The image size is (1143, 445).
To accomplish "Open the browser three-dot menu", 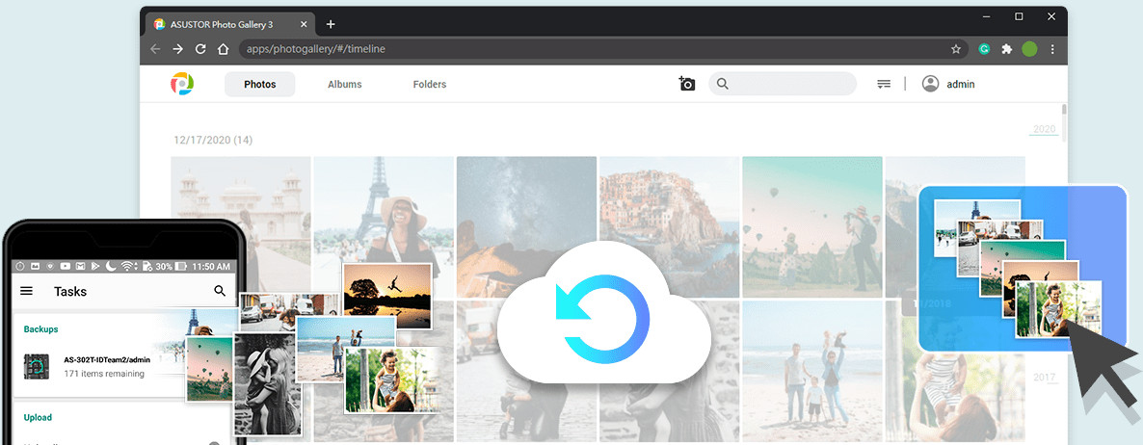I will (x=1052, y=49).
